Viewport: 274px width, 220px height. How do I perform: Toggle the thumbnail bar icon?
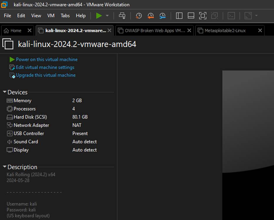click(191, 16)
